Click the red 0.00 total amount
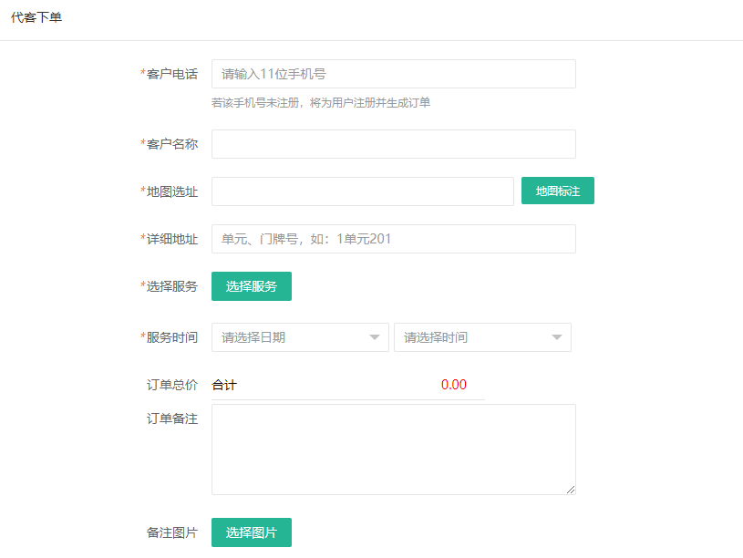This screenshot has width=743, height=558. 454,385
